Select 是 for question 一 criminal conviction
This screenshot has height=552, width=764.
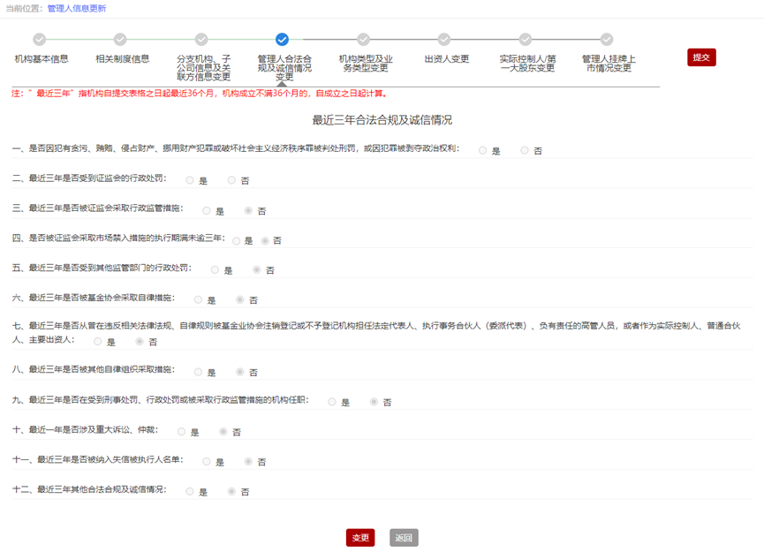click(482, 150)
